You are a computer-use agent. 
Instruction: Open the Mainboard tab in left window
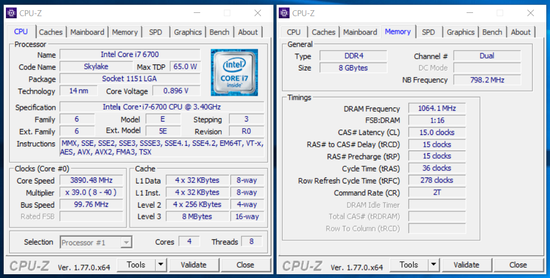point(87,32)
